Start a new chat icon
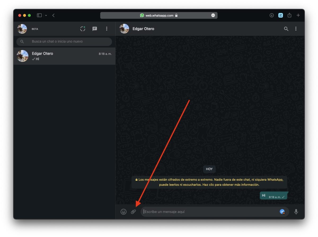Image resolution: width=318 pixels, height=237 pixels. [95, 29]
